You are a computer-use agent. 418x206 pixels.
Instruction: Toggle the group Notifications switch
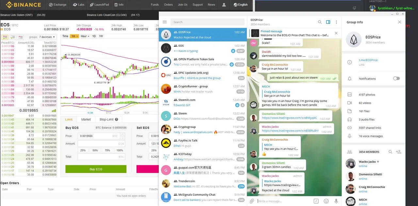(396, 78)
